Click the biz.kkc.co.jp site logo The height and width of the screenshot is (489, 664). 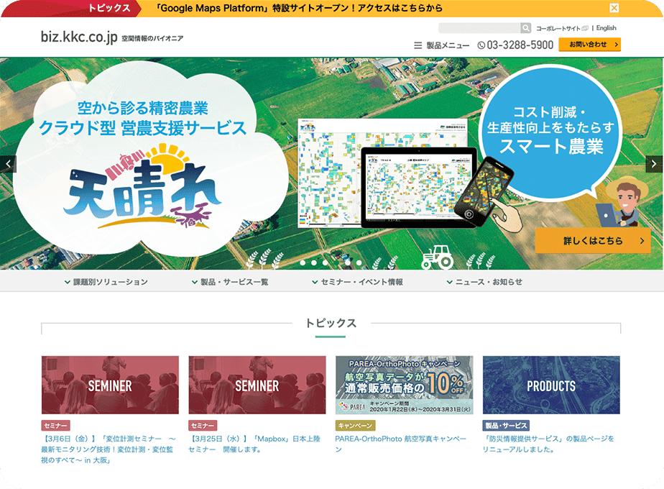pyautogui.click(x=79, y=37)
